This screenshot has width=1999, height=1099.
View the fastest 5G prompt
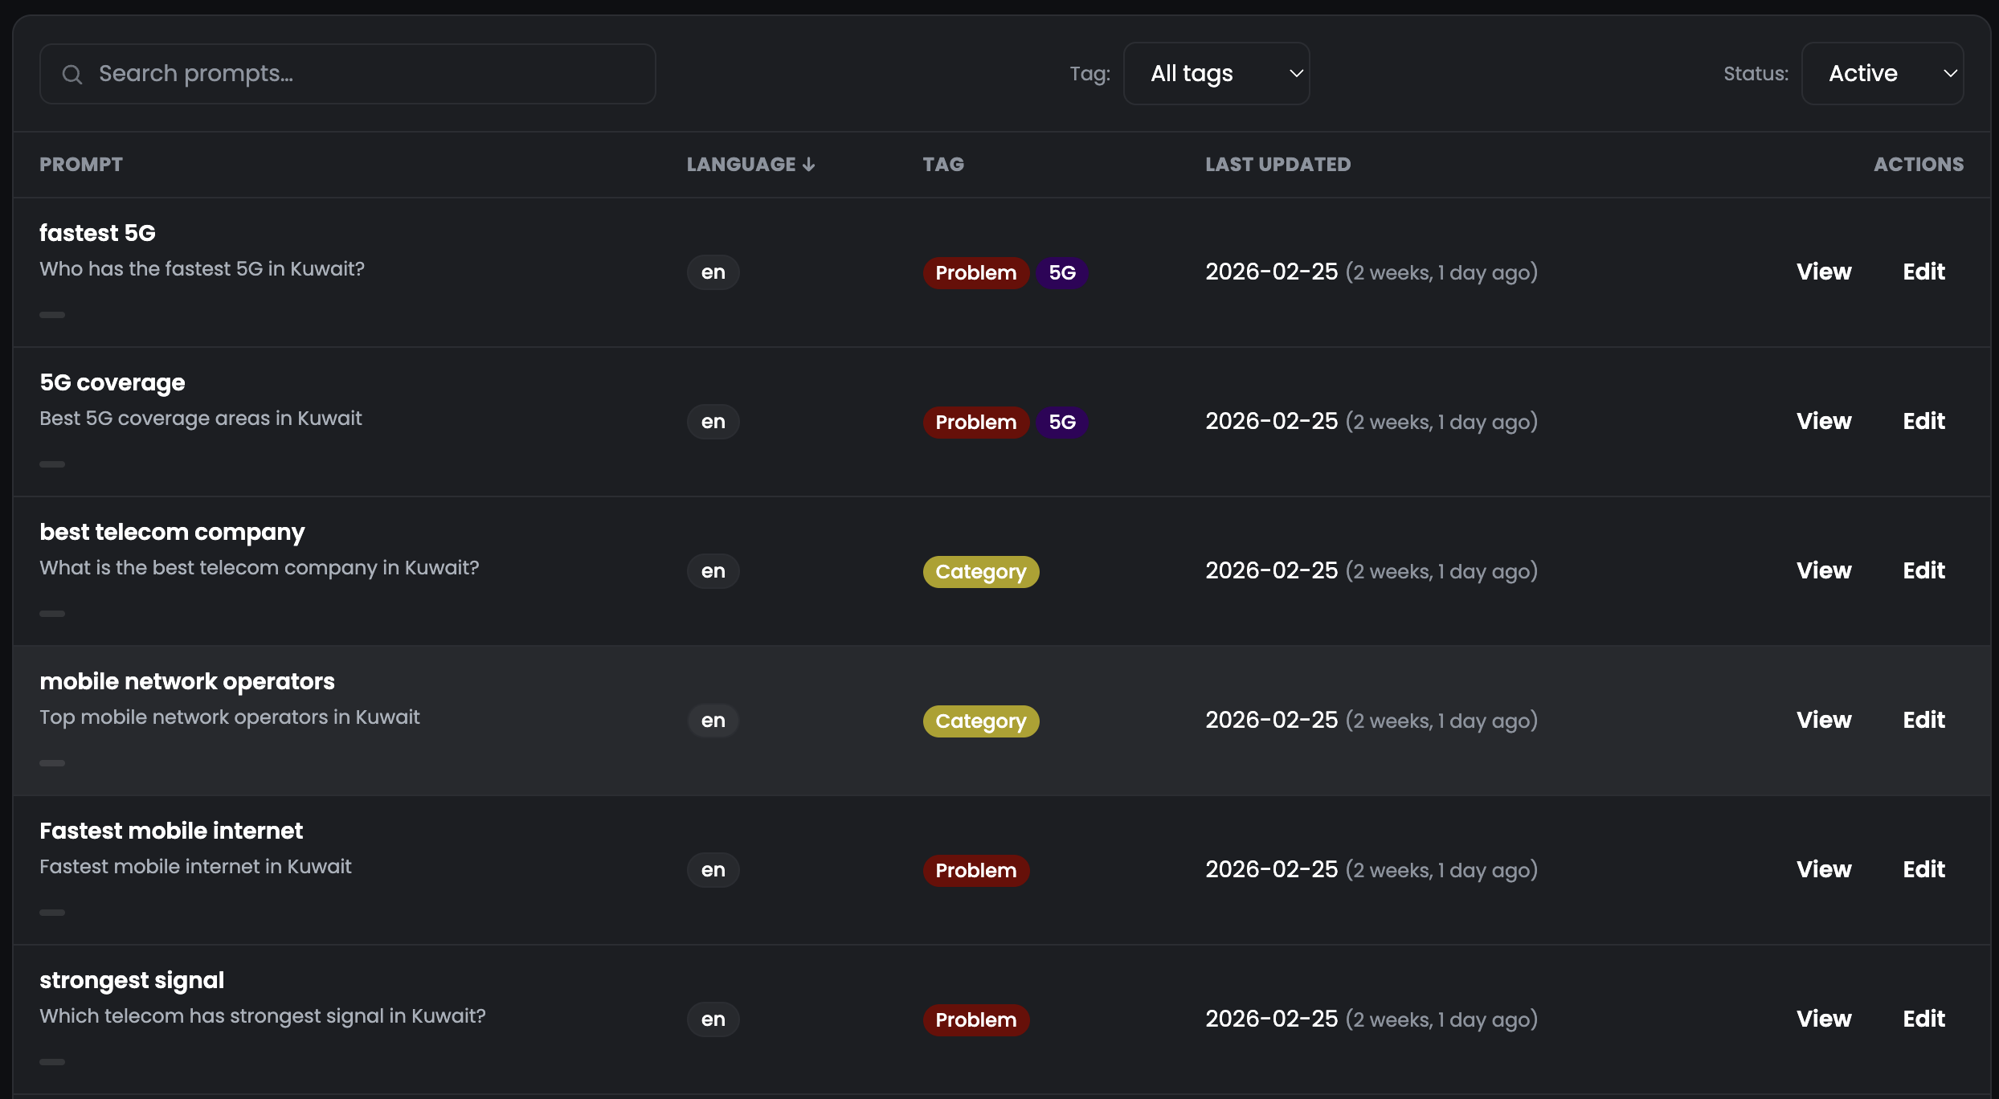pos(1823,272)
